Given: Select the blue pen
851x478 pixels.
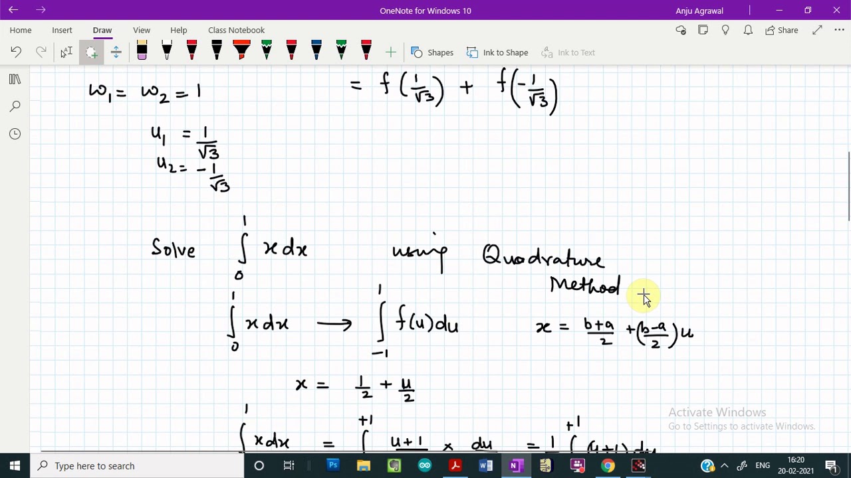Looking at the screenshot, I should tap(316, 51).
